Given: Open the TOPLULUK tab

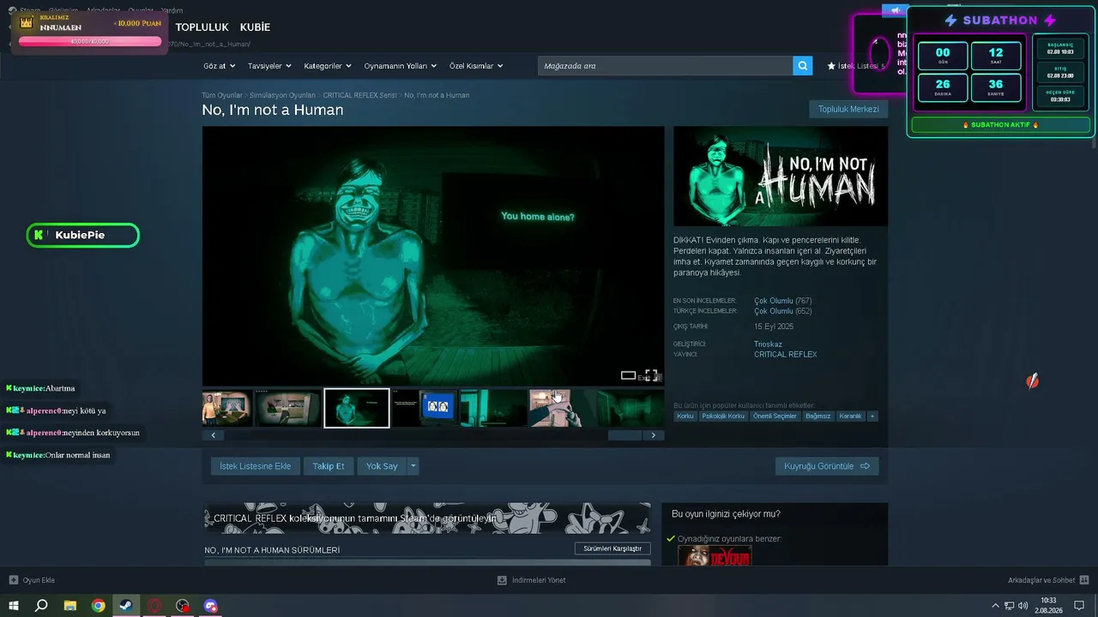Looking at the screenshot, I should pos(202,27).
